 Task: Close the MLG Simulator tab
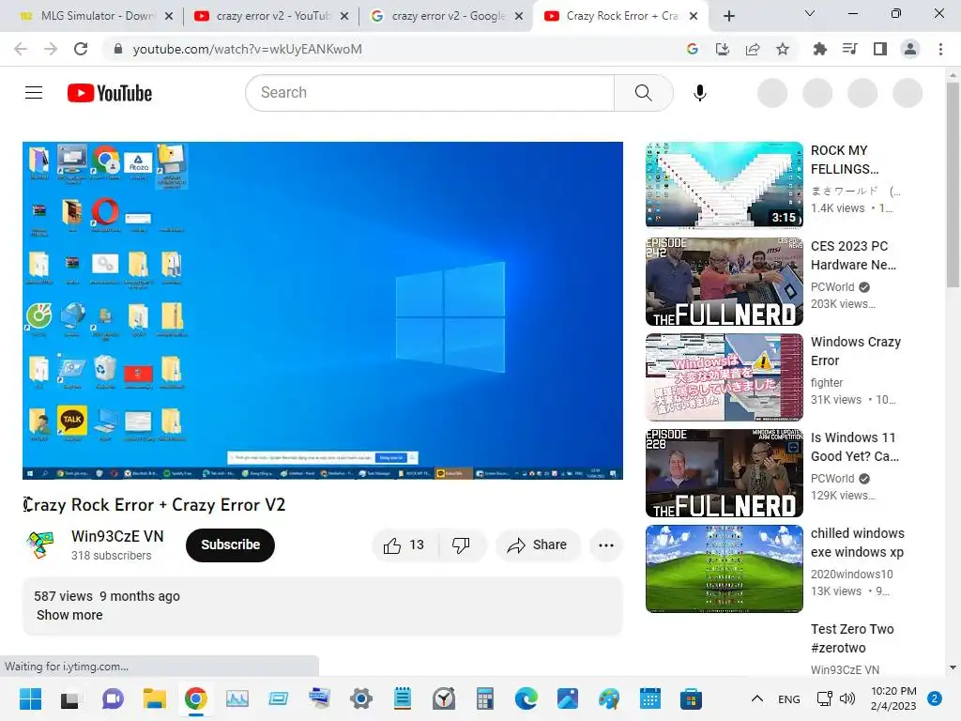169,16
